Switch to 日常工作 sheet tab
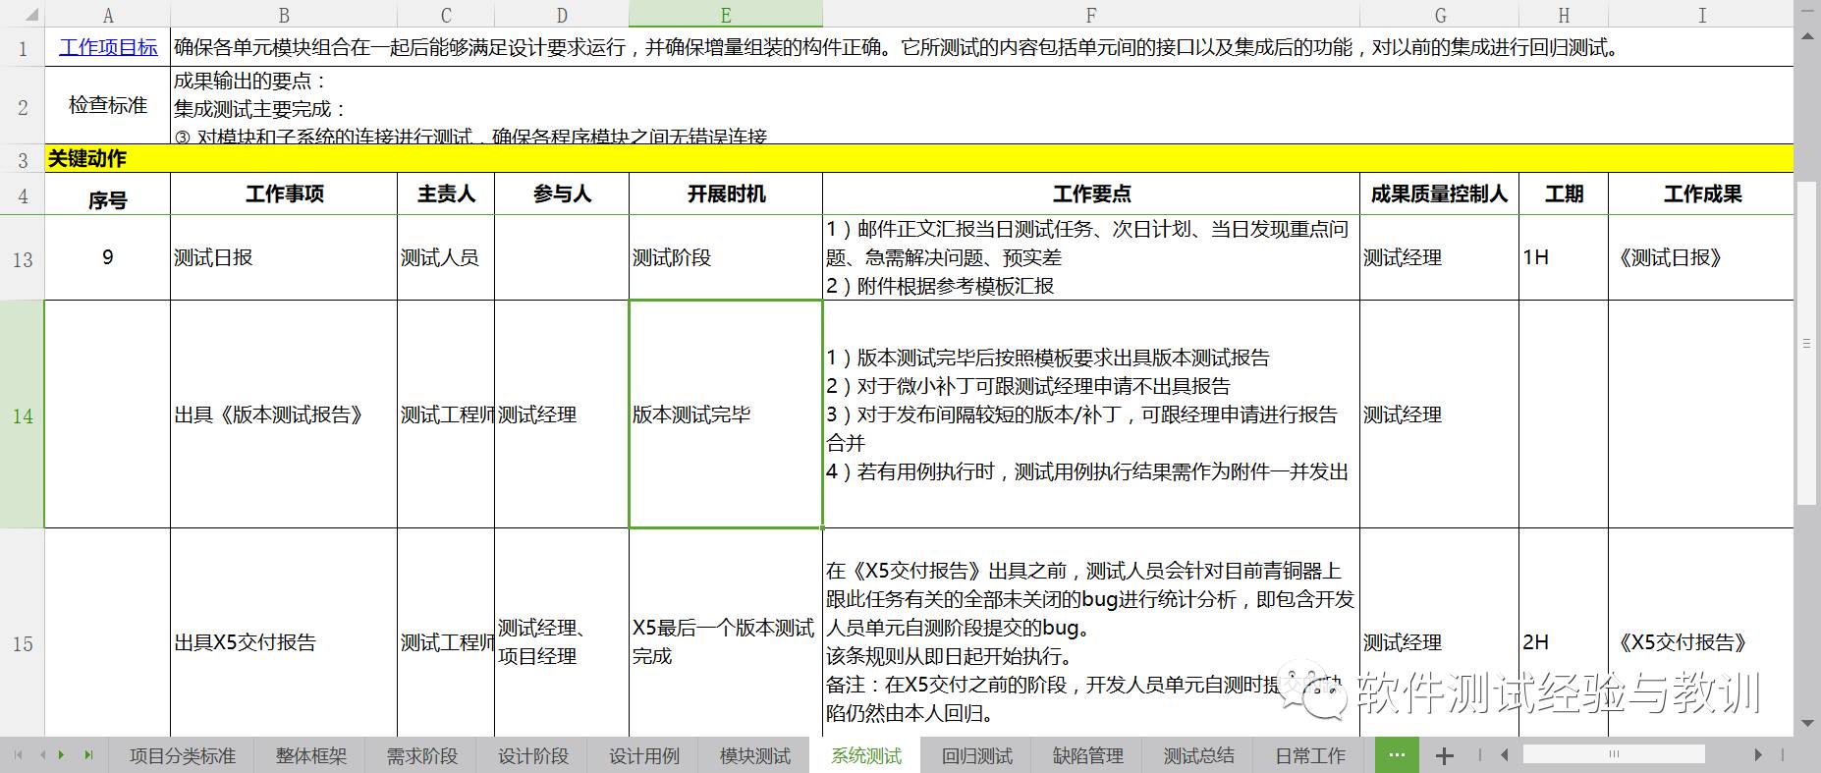This screenshot has width=1821, height=773. [x=1309, y=755]
